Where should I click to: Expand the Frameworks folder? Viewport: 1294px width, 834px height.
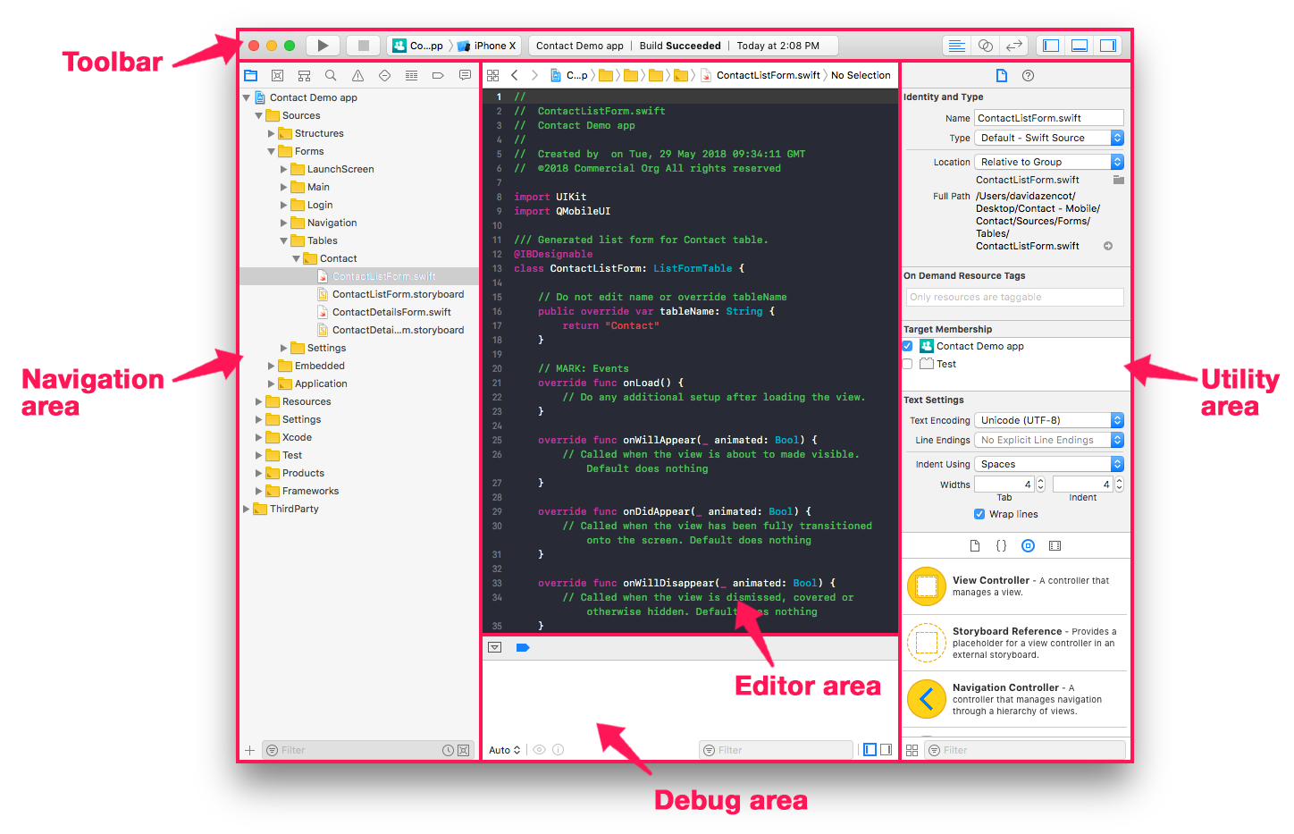259,491
